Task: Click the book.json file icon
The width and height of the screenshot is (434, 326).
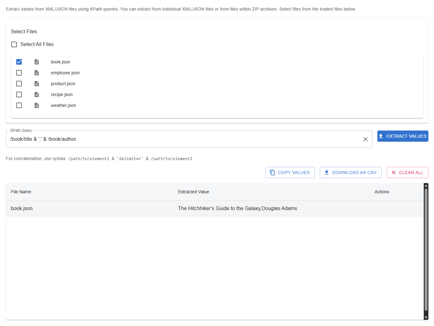Action: (37, 62)
